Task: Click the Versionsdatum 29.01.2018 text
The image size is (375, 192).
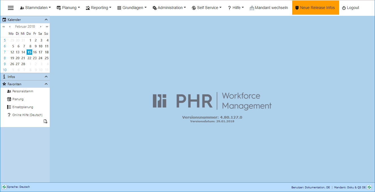Action: [x=212, y=121]
